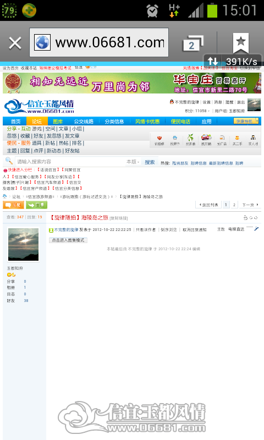The image size is (264, 440).
Task: Open the 公交线路 navigation tab
Action: coord(84,122)
